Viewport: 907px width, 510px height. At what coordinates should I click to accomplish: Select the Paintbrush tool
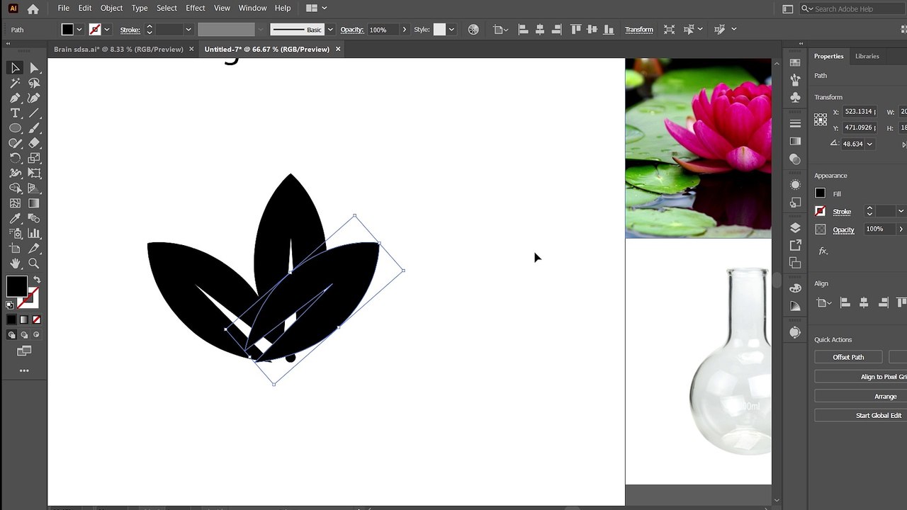coord(34,128)
